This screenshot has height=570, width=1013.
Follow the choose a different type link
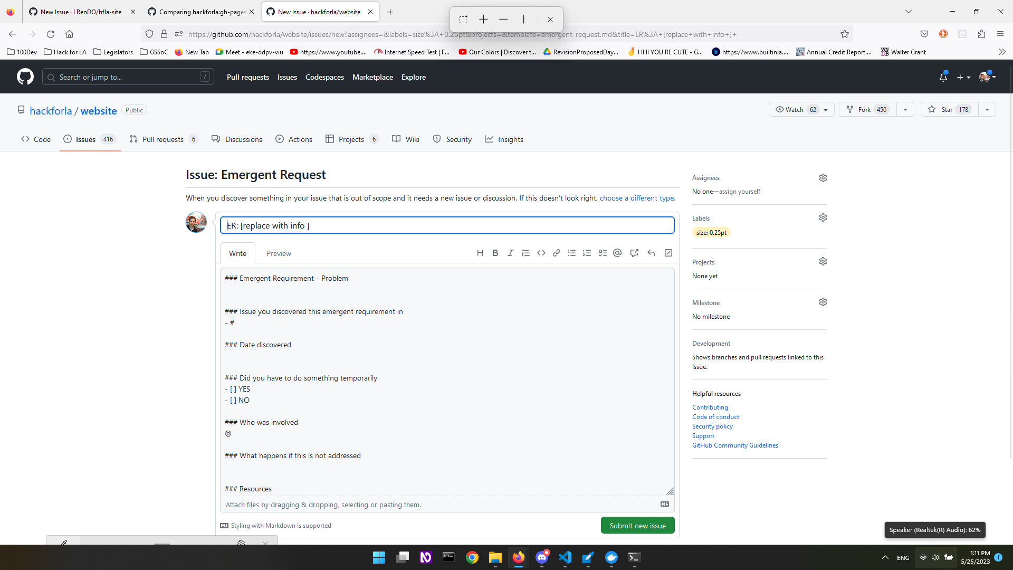pos(637,198)
